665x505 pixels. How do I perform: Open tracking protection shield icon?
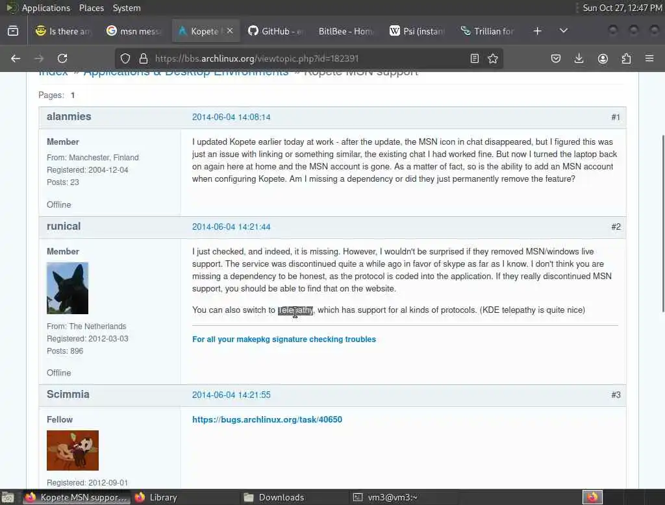(x=125, y=58)
